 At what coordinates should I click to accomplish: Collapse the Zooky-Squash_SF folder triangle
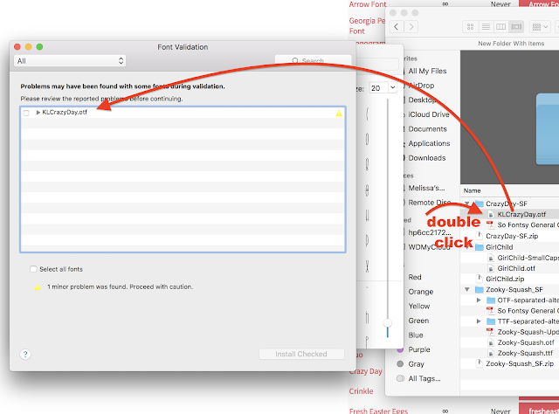pos(467,290)
